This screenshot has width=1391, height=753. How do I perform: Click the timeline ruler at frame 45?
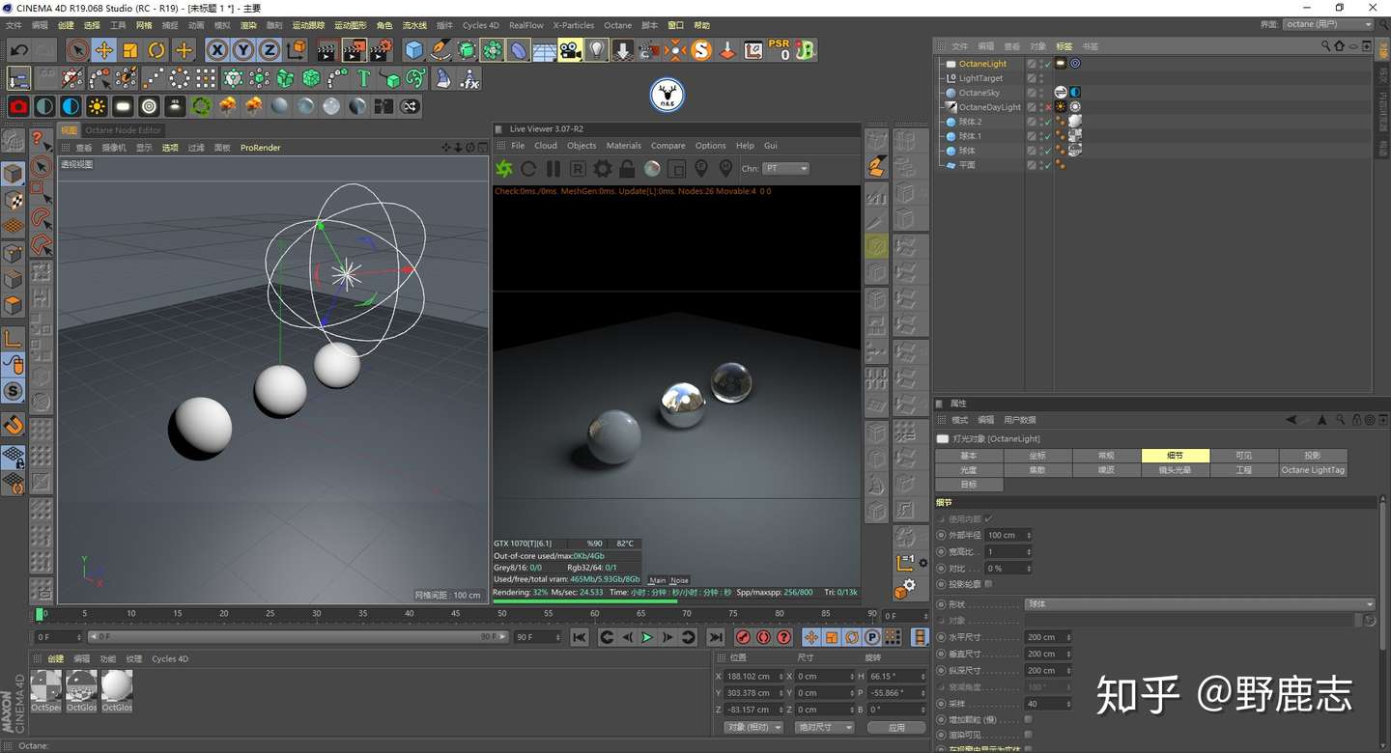[455, 614]
